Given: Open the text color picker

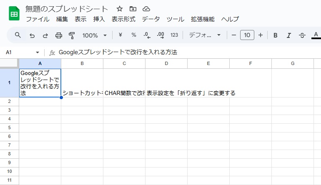Looking at the screenshot, I should click(316, 35).
